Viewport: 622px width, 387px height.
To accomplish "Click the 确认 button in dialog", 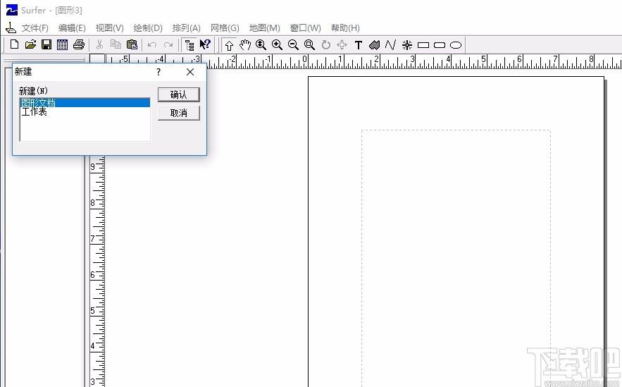I will pos(178,94).
